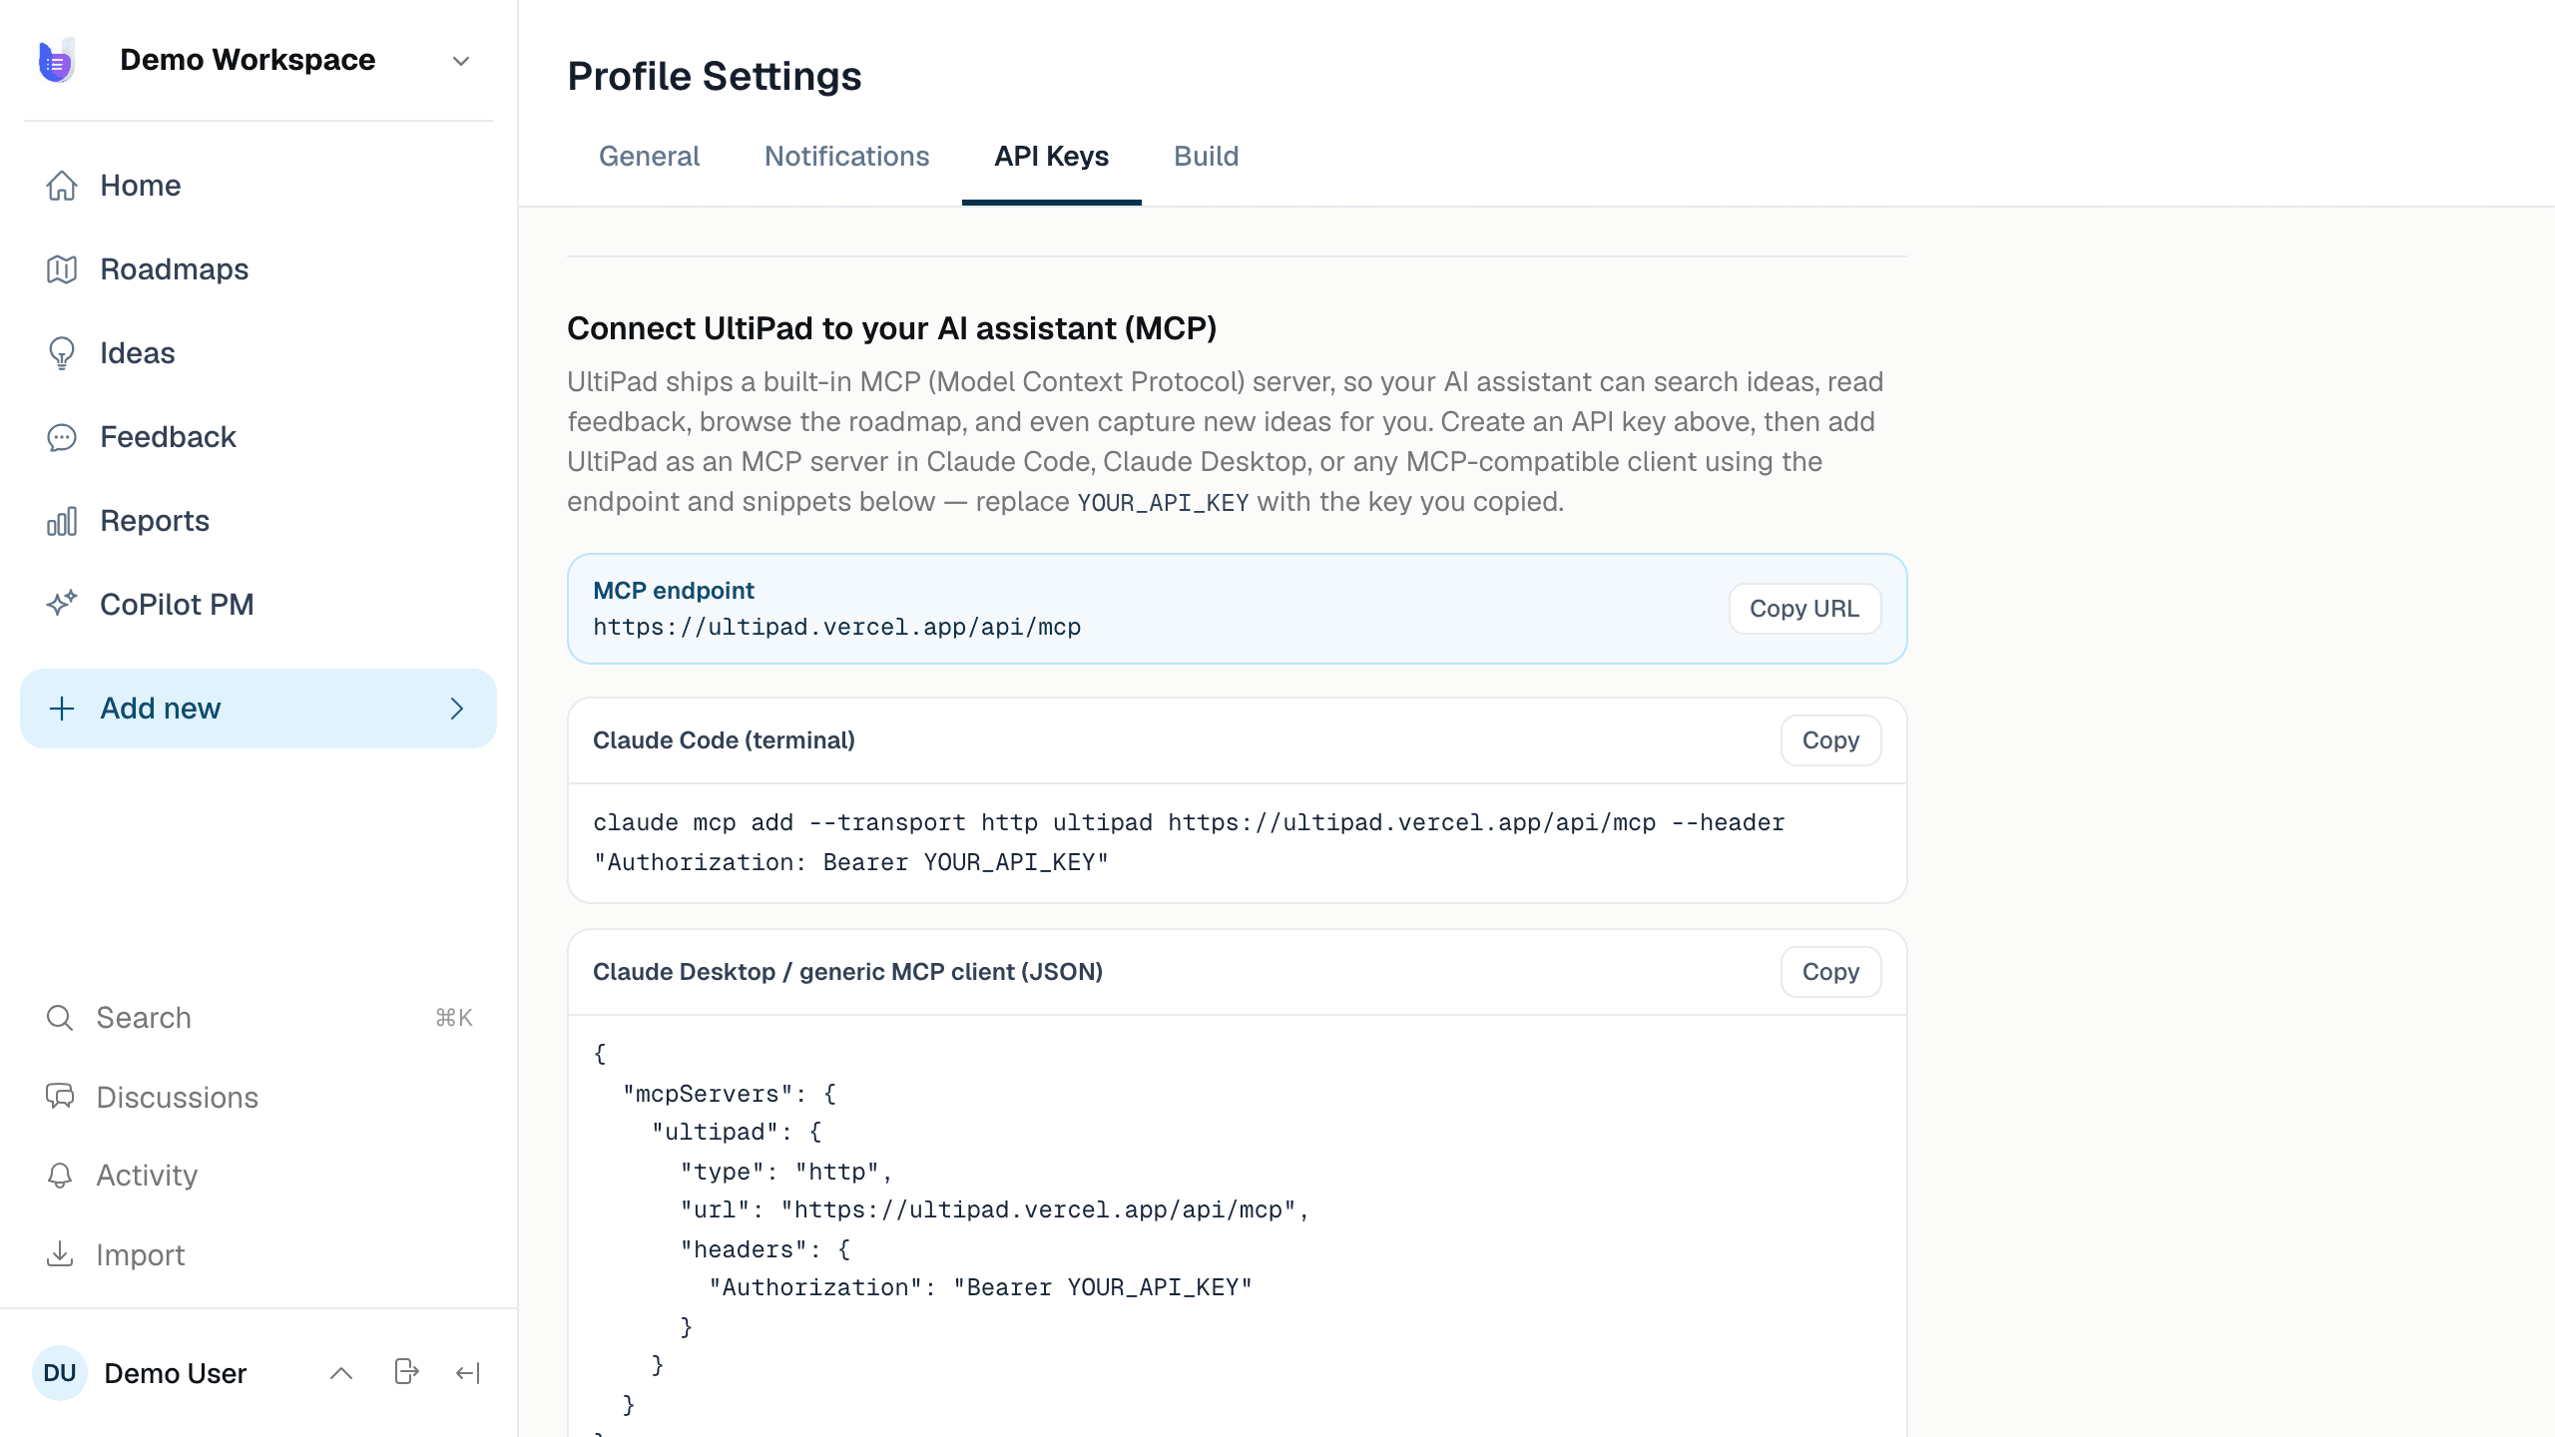Image resolution: width=2555 pixels, height=1437 pixels.
Task: Select the API Keys tab
Action: [x=1051, y=157]
